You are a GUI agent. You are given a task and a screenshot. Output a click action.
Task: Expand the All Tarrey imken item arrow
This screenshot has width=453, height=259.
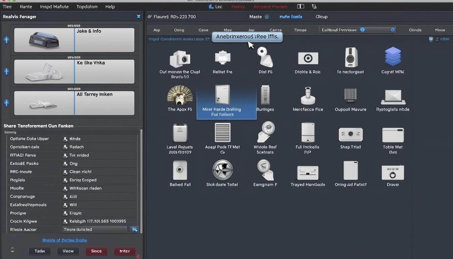click(6, 103)
